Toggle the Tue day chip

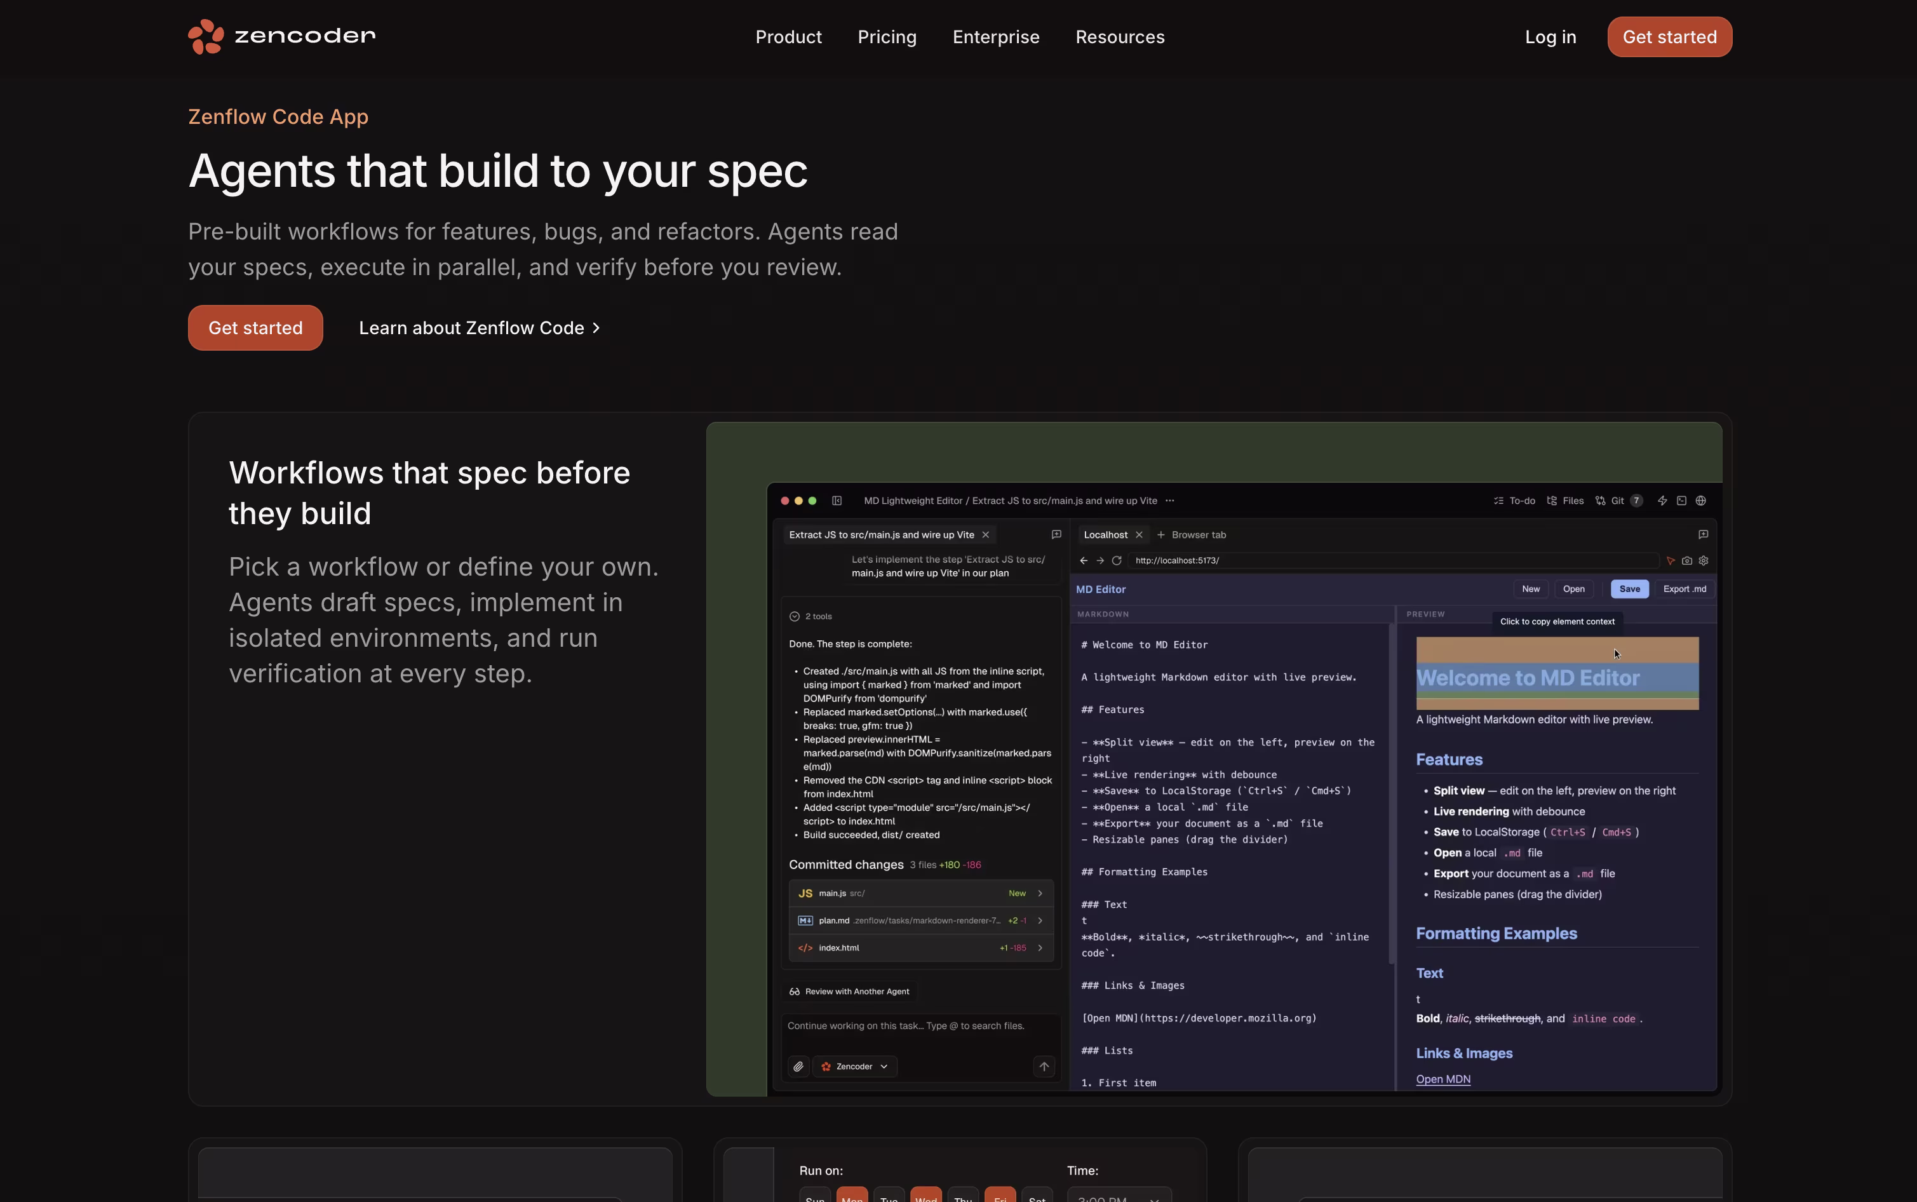889,1195
